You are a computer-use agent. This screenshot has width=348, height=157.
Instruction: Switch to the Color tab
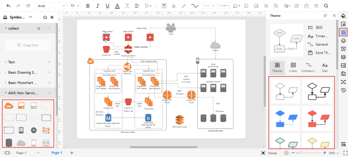tap(293, 68)
